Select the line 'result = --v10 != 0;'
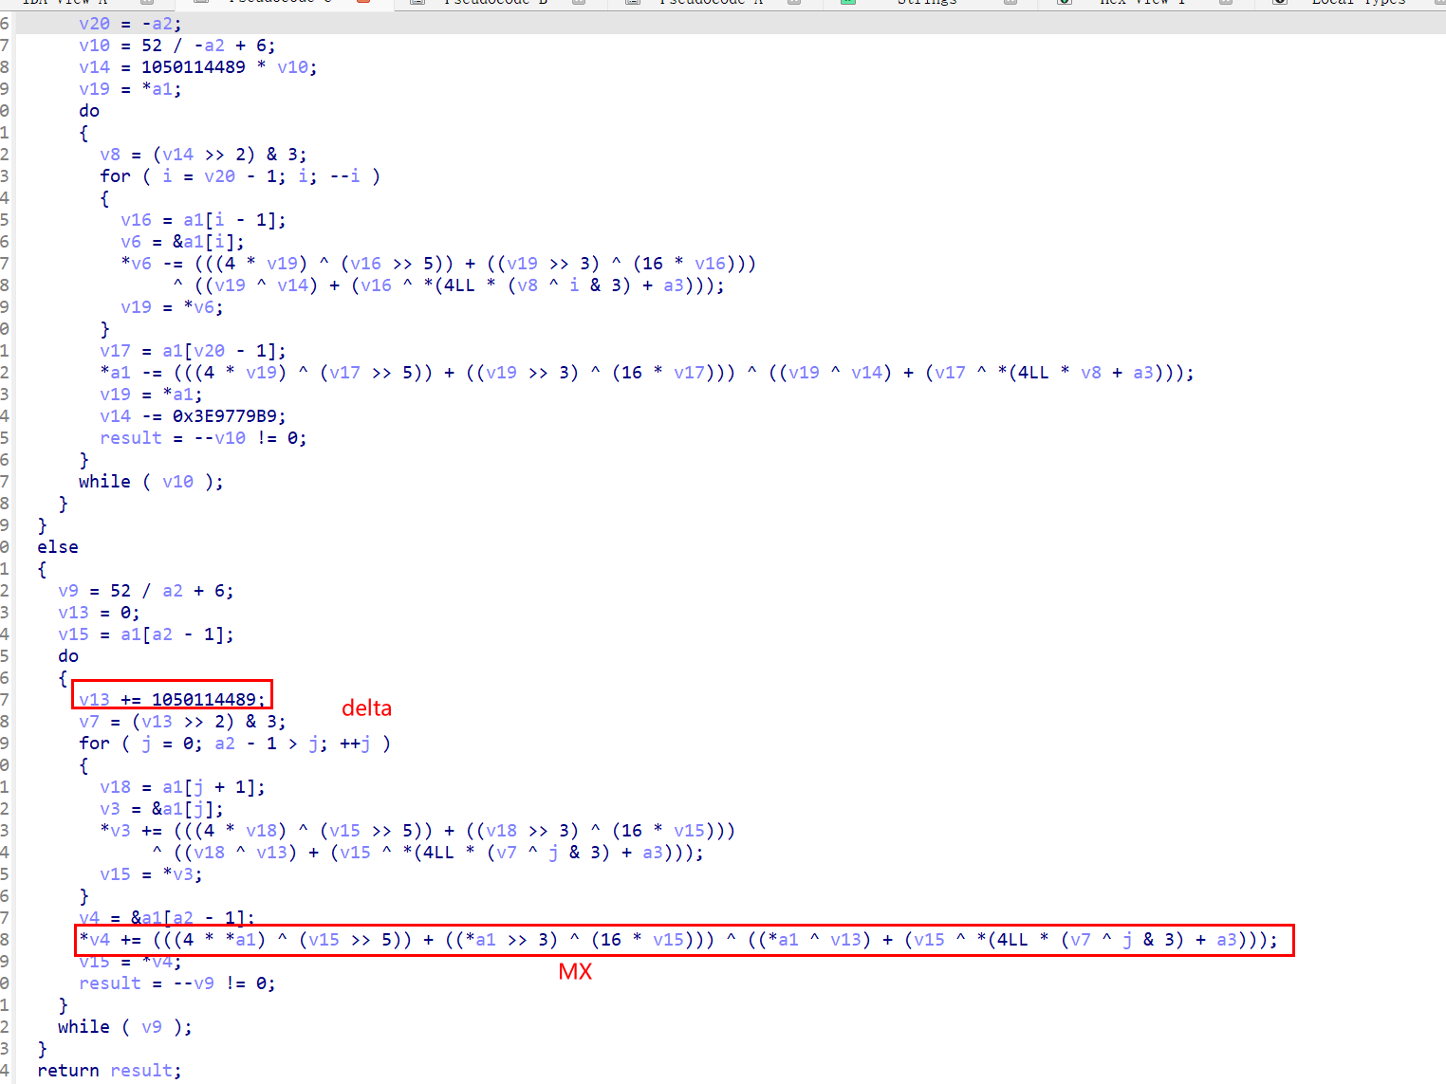Viewport: 1446px width, 1084px height. coord(203,438)
